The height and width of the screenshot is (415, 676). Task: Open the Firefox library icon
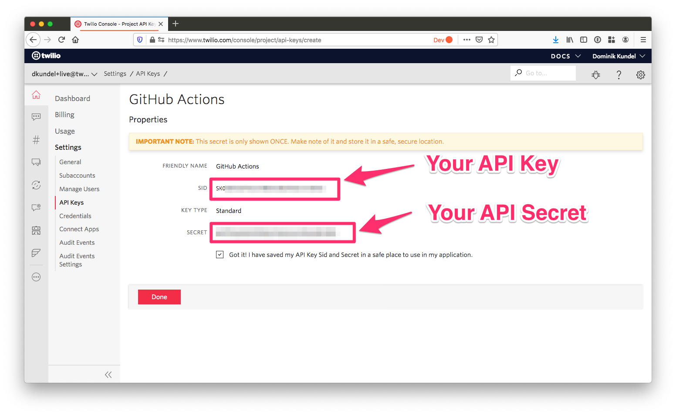[570, 40]
